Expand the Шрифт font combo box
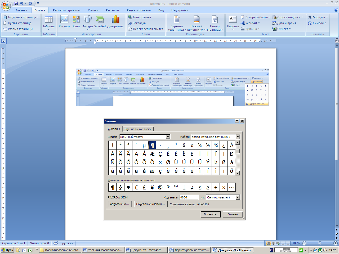This screenshot has height=254, width=339. click(168, 137)
